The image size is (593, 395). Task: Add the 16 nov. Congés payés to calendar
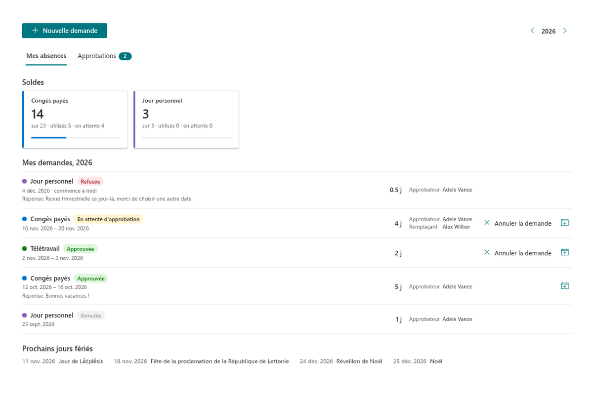coord(565,223)
